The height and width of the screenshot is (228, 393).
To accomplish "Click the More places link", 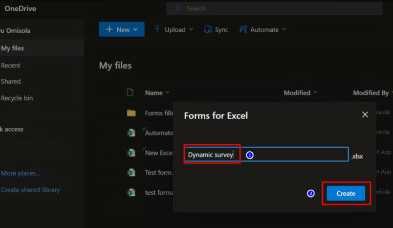I will [20, 173].
